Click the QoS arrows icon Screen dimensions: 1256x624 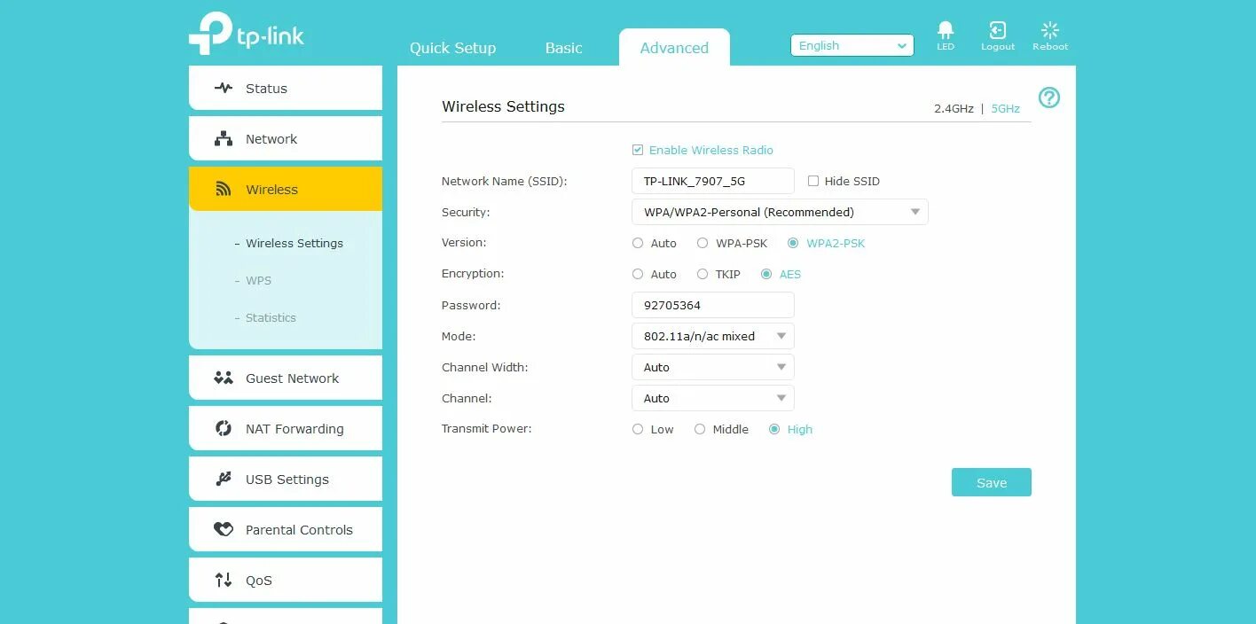[x=224, y=580]
